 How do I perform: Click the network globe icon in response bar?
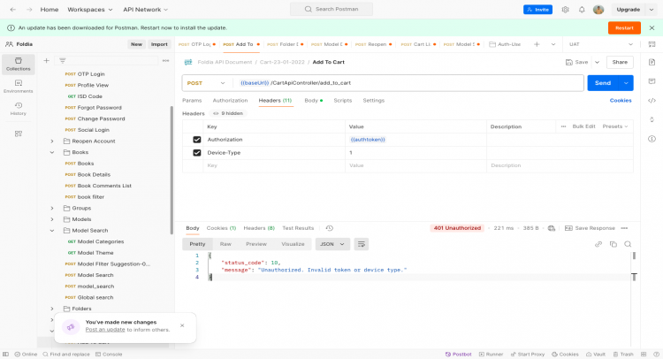[552, 228]
